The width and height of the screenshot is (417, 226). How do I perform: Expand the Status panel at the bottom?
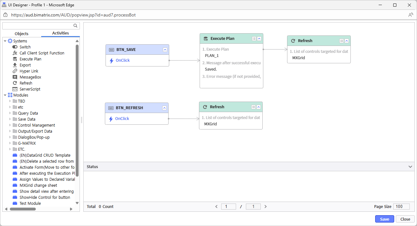[411, 166]
